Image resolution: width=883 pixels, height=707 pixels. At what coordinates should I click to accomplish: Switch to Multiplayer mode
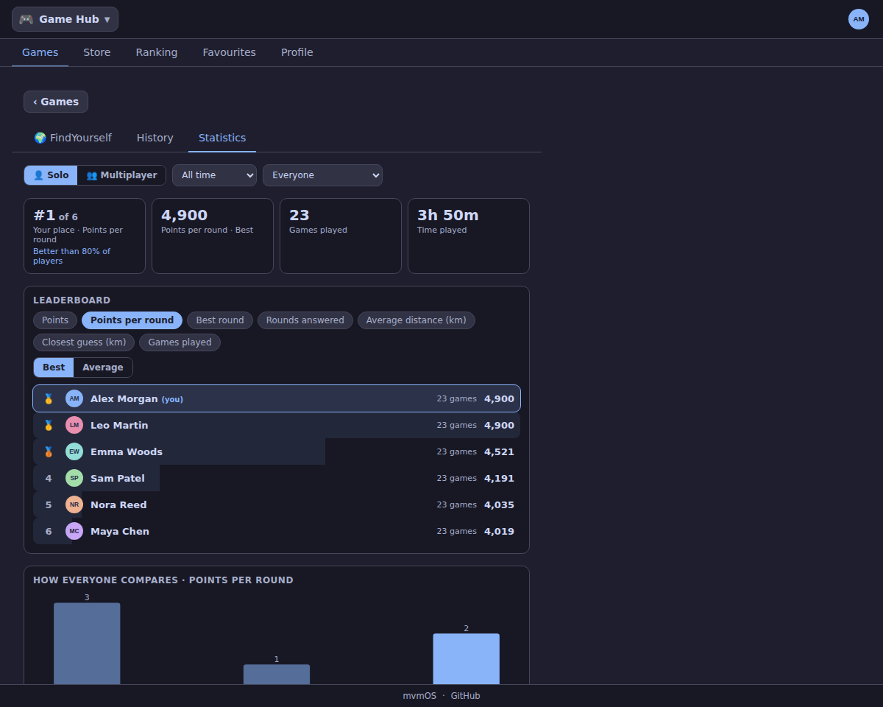pos(121,175)
